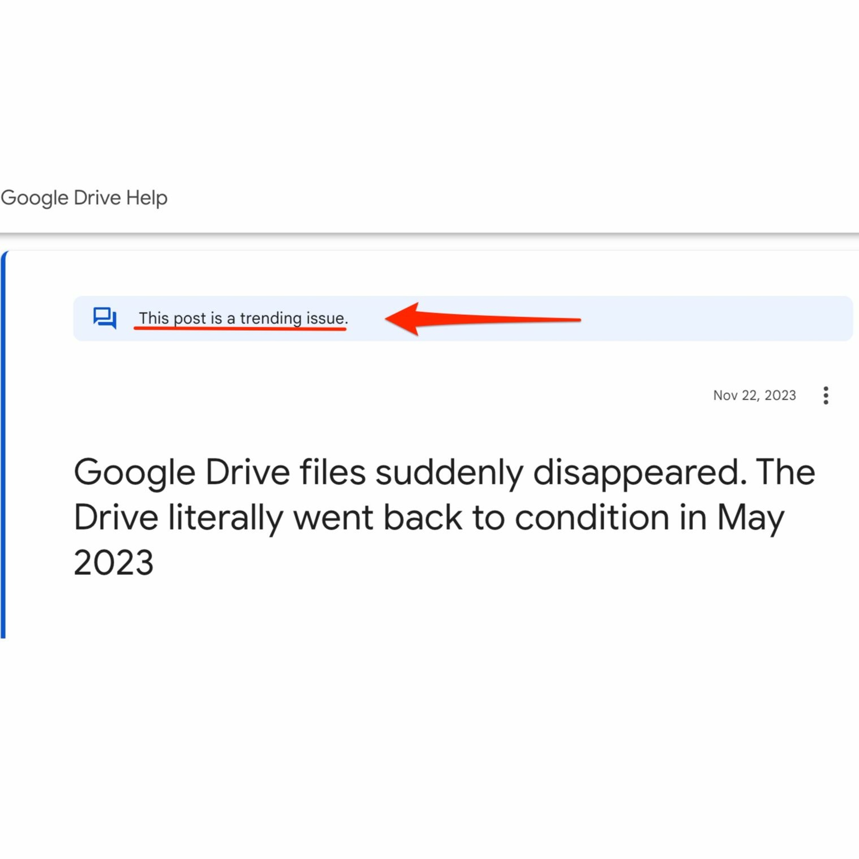Click the red underline beneath the trending text
859x859 pixels.
tap(240, 329)
